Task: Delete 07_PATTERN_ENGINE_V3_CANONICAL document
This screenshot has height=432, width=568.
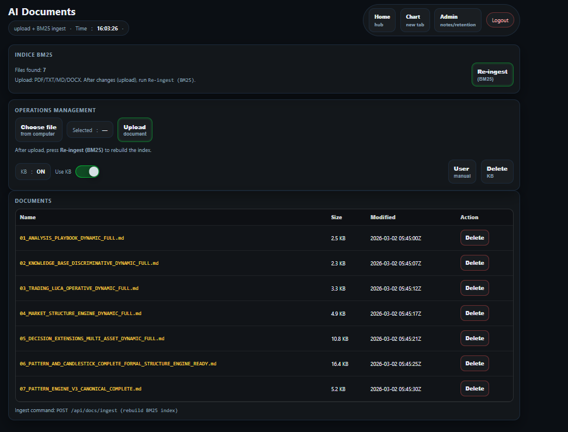Action: pos(475,389)
